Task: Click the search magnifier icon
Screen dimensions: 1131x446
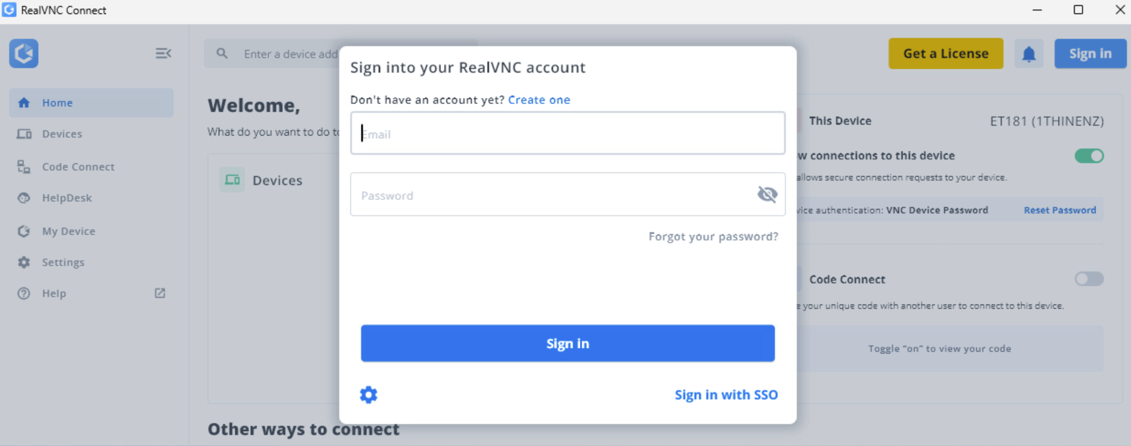Action: tap(222, 54)
